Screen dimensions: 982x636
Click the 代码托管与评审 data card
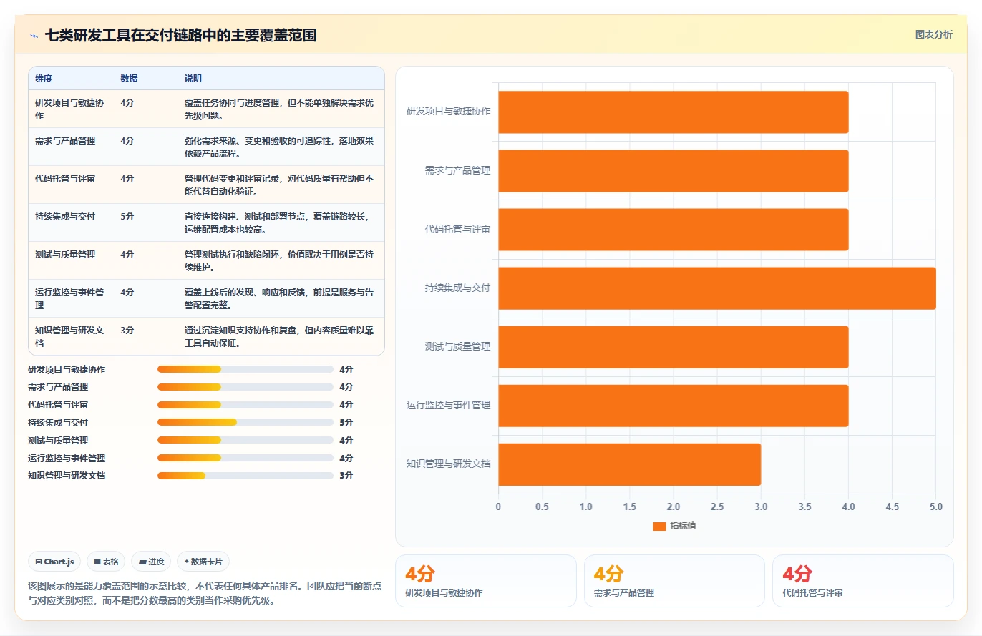click(863, 581)
